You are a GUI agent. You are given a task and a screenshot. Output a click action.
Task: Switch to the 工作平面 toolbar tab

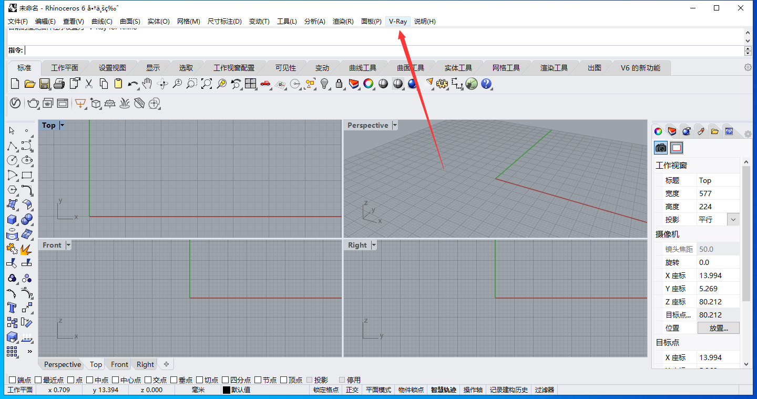point(65,68)
